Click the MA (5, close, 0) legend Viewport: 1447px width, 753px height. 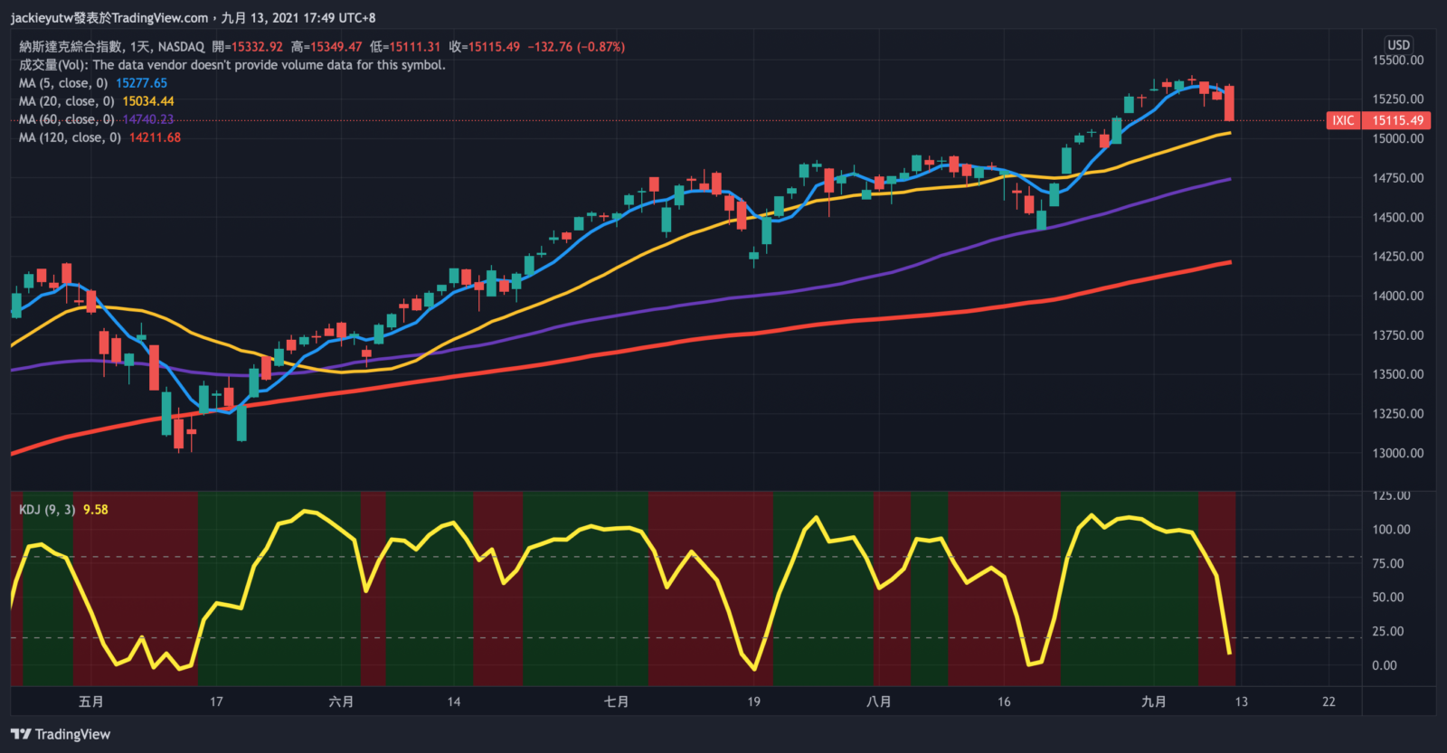tap(63, 83)
